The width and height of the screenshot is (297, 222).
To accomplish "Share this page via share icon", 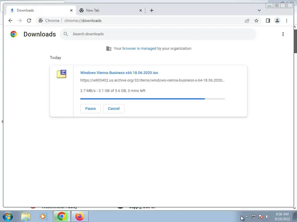I will point(247,21).
